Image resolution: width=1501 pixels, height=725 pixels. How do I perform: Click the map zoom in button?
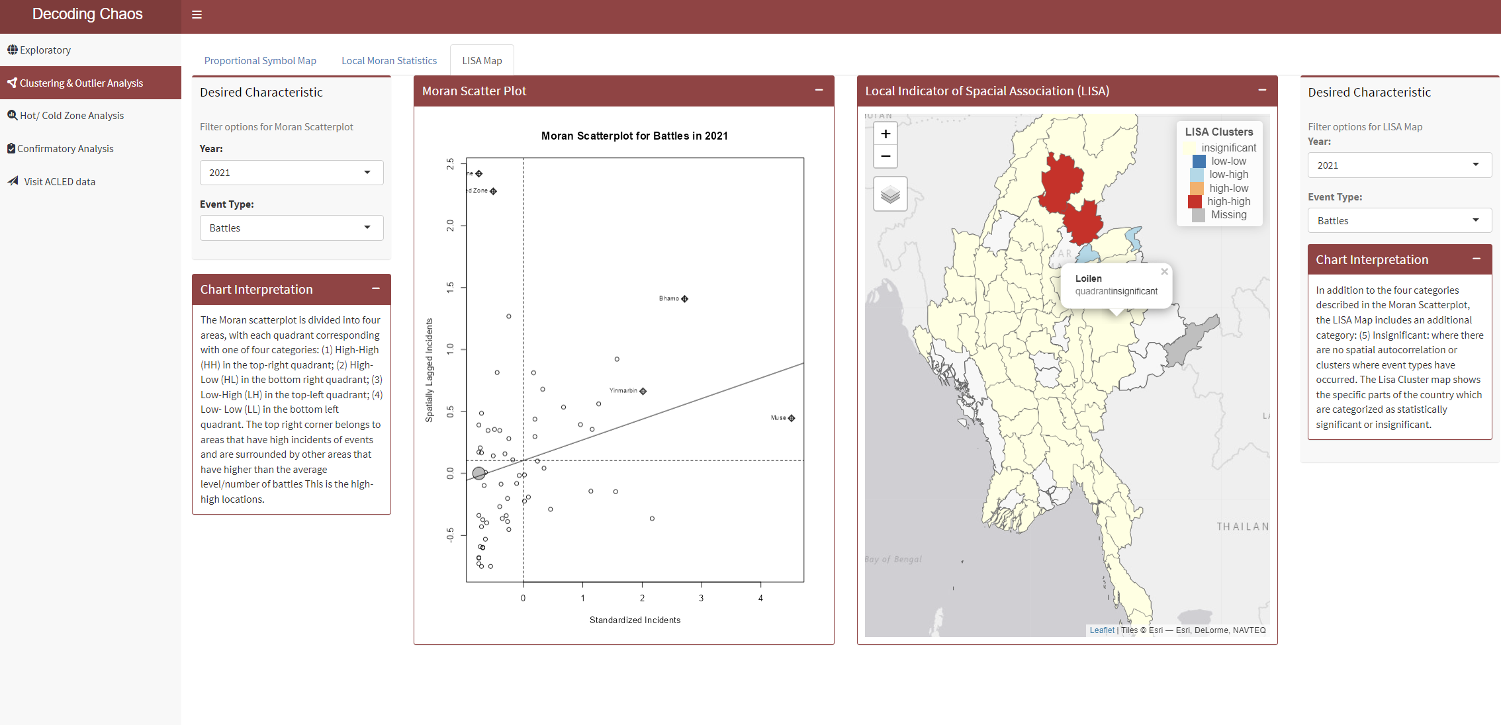[886, 134]
